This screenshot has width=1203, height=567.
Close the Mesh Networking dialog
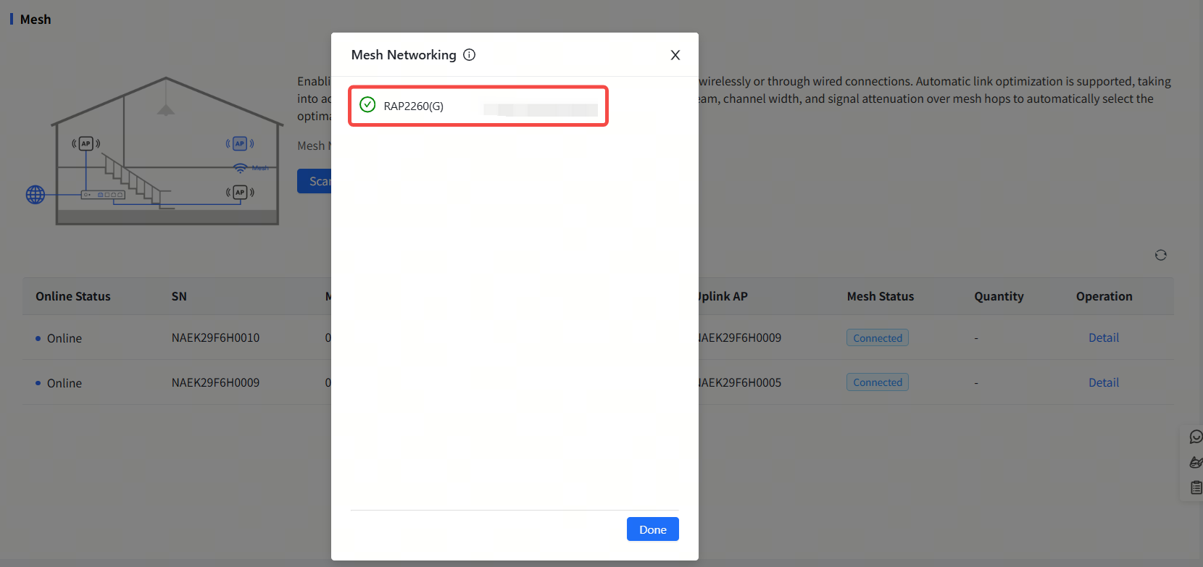tap(675, 55)
